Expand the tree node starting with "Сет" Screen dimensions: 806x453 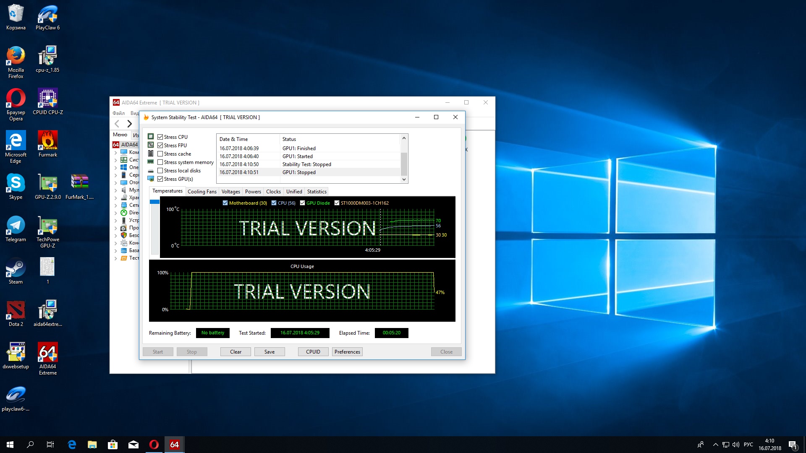pyautogui.click(x=116, y=205)
